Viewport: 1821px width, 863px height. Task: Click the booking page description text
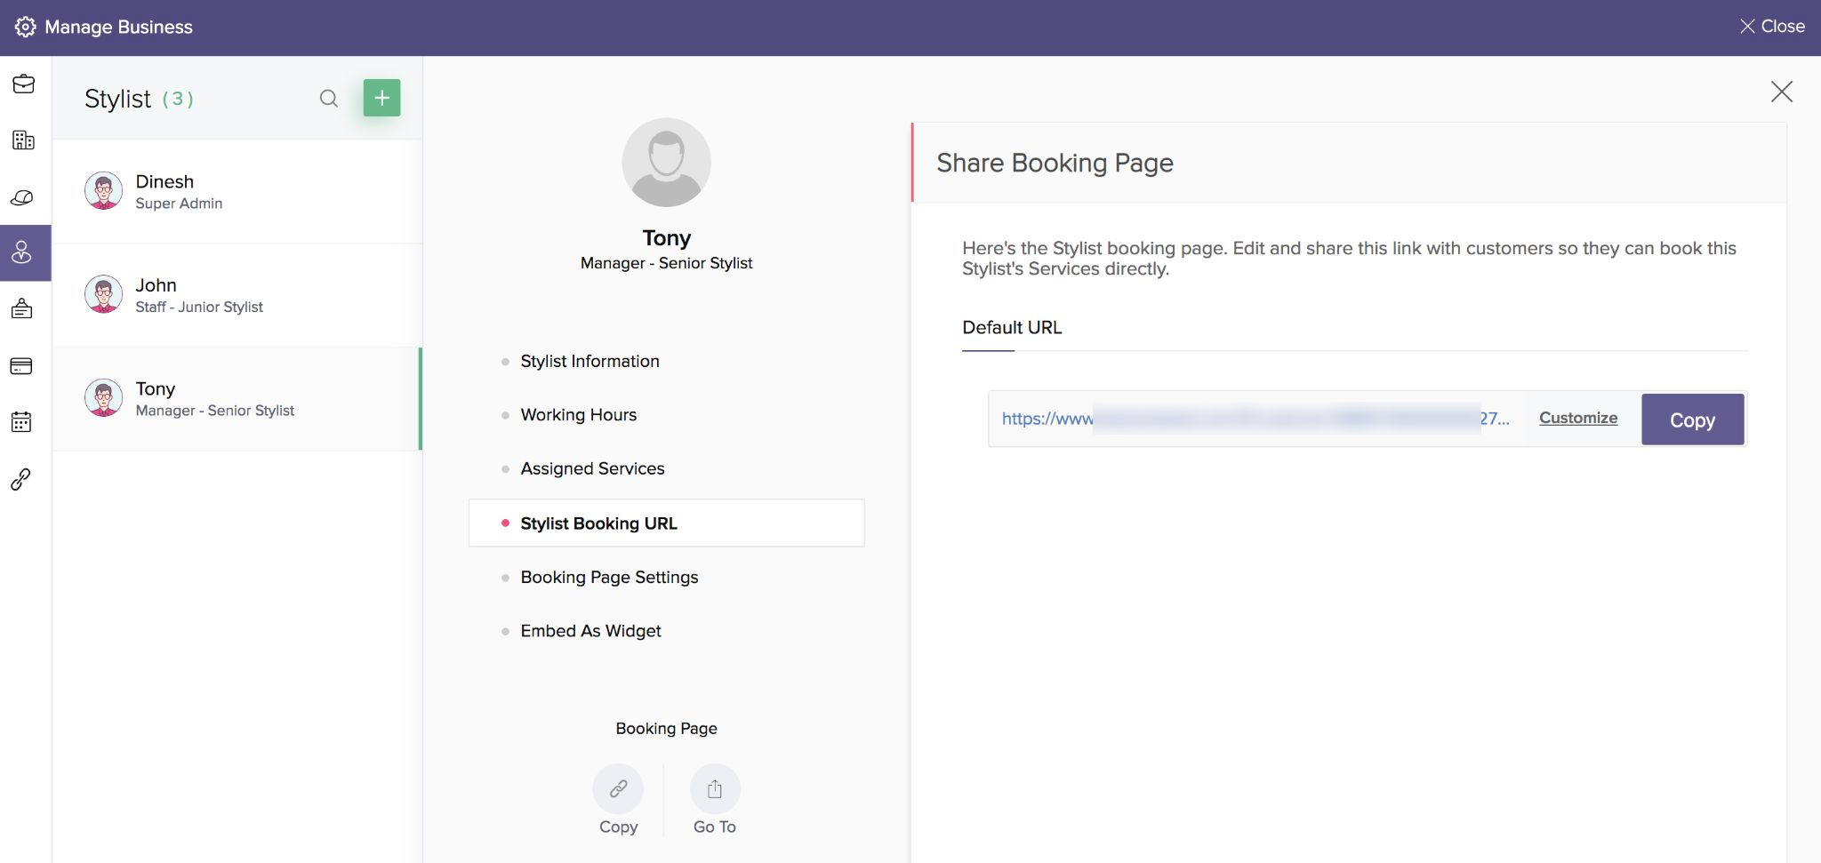coord(1349,259)
